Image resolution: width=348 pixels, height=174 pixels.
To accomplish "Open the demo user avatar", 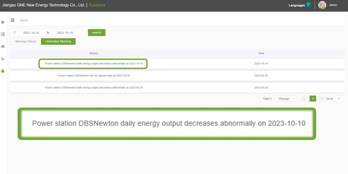I will [322, 5].
